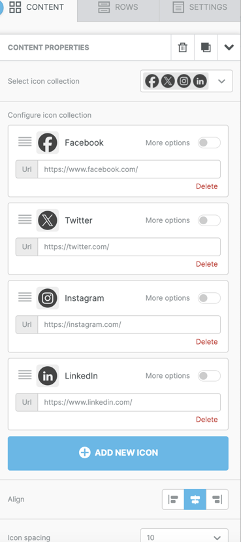Click the Twitter Url input field

(129, 246)
